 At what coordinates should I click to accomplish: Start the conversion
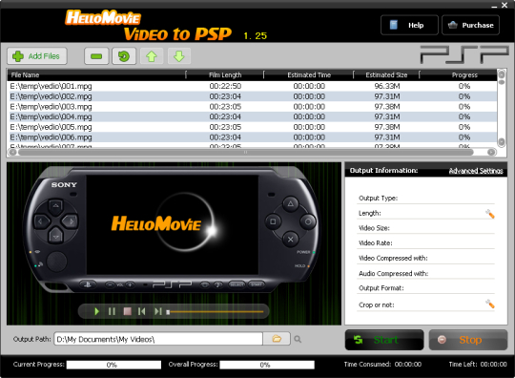pyautogui.click(x=384, y=340)
